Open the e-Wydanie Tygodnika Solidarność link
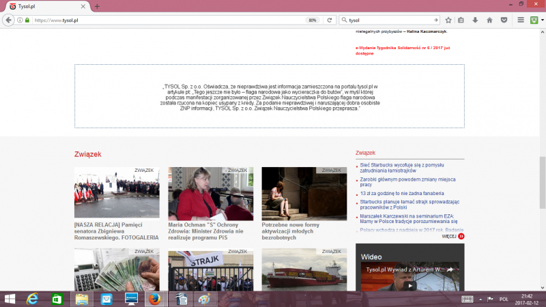Image resolution: width=546 pixels, height=307 pixels. [403, 50]
